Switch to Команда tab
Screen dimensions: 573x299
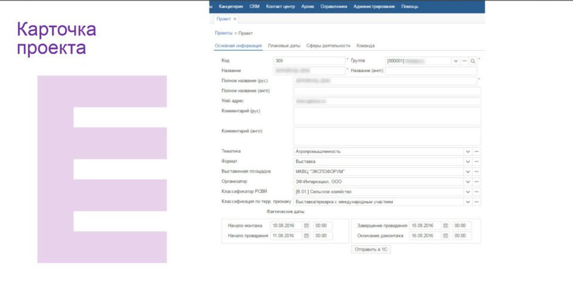click(365, 46)
